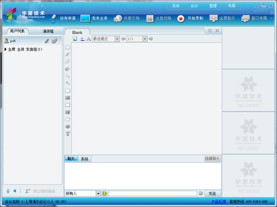Switch to 聊天 chat tab
The image size is (277, 207).
click(x=71, y=159)
